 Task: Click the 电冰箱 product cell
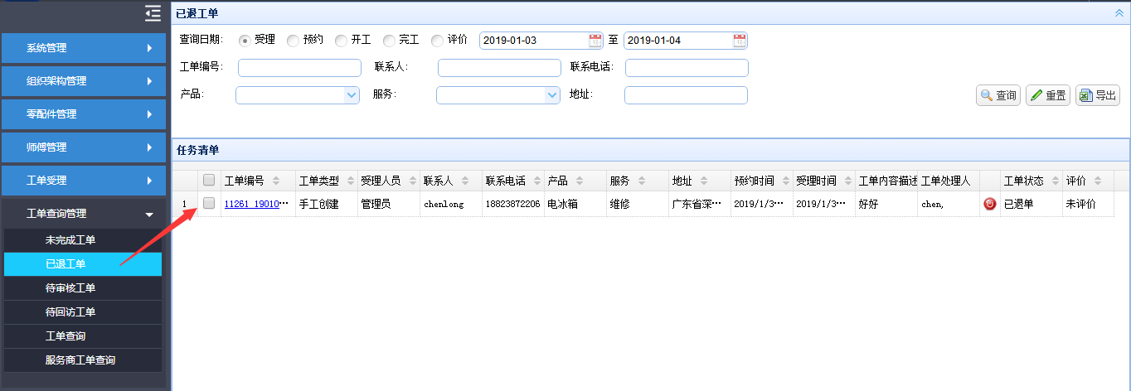(x=575, y=204)
